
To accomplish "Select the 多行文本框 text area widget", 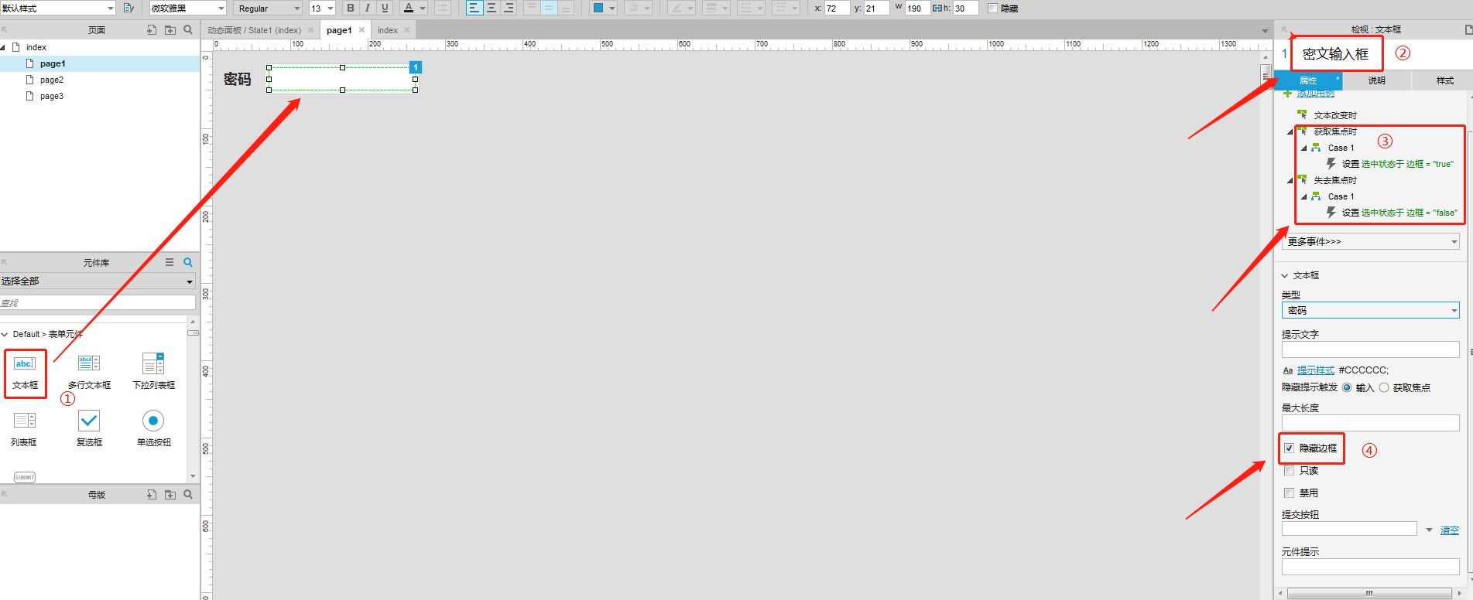I will click(x=89, y=372).
